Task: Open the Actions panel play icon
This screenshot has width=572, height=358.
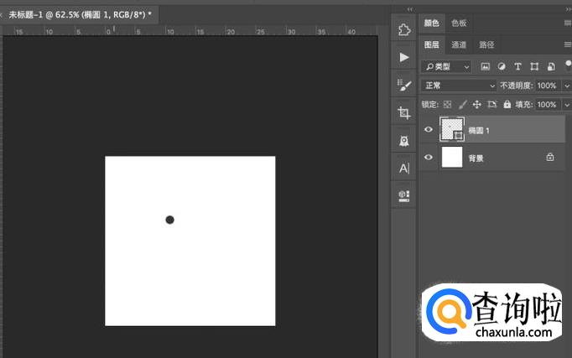Action: pos(404,57)
